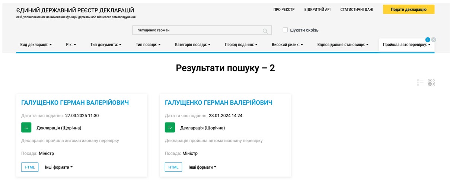The width and height of the screenshot is (450, 184).
Task: Click green declaration icon in 2024 card
Action: (x=170, y=127)
